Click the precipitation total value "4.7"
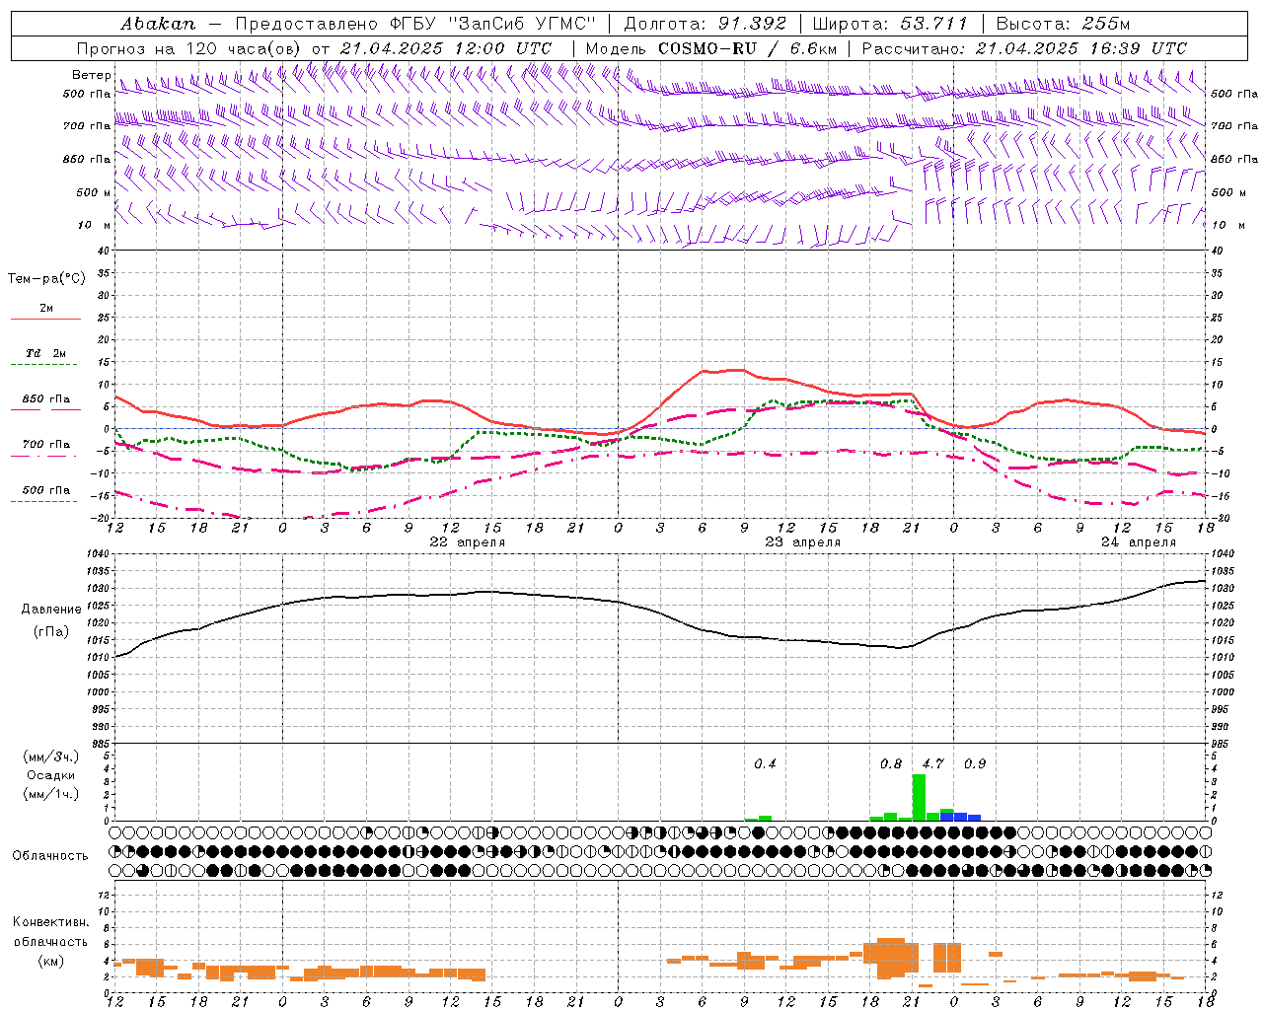The width and height of the screenshot is (1263, 1010). tap(932, 764)
